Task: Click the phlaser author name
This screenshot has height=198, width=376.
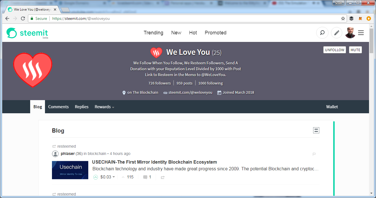Action: [x=68, y=154]
